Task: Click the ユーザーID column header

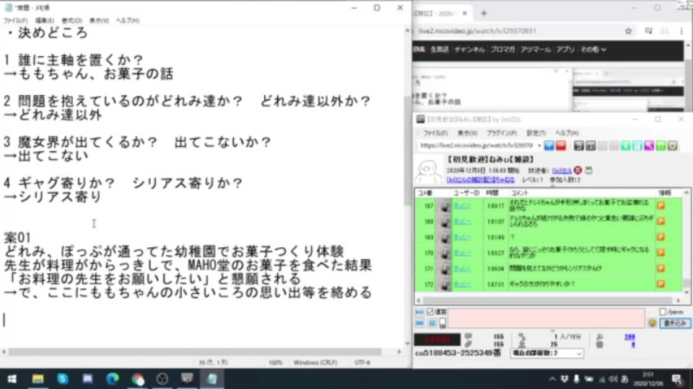Action: (466, 193)
